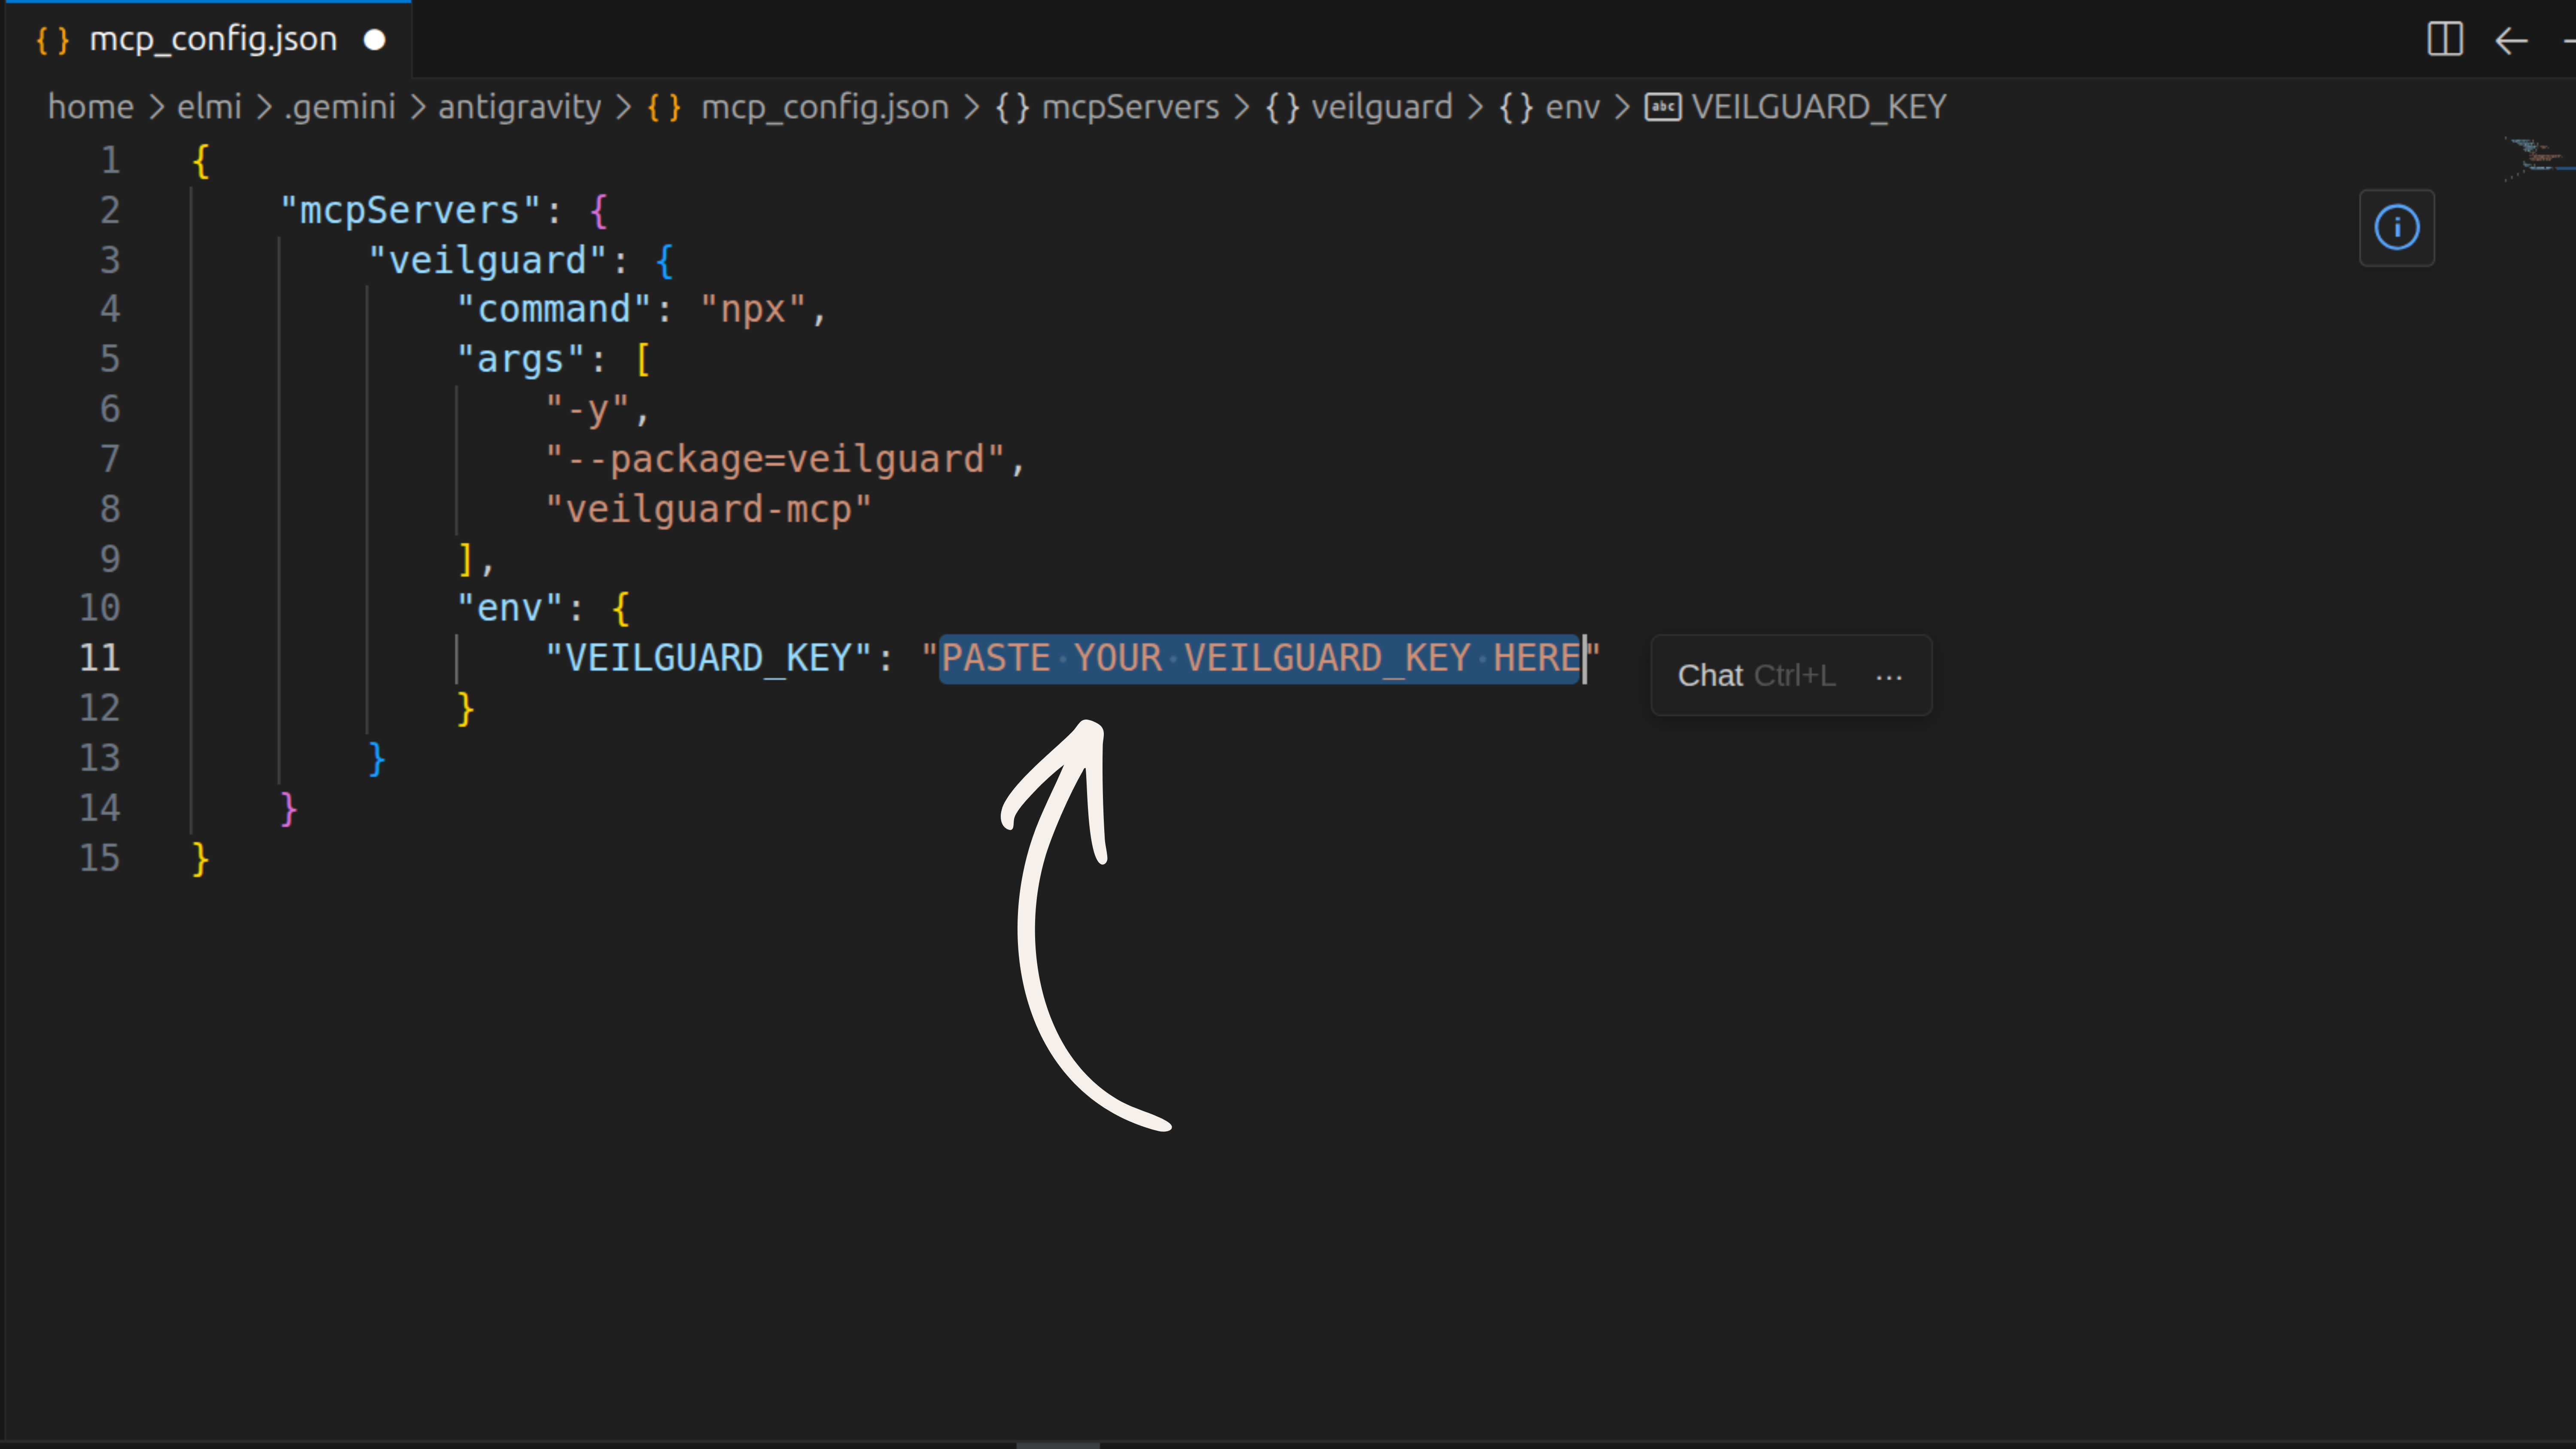This screenshot has width=2576, height=1449.
Task: Click the "mcpServers" key text
Action: (411, 210)
